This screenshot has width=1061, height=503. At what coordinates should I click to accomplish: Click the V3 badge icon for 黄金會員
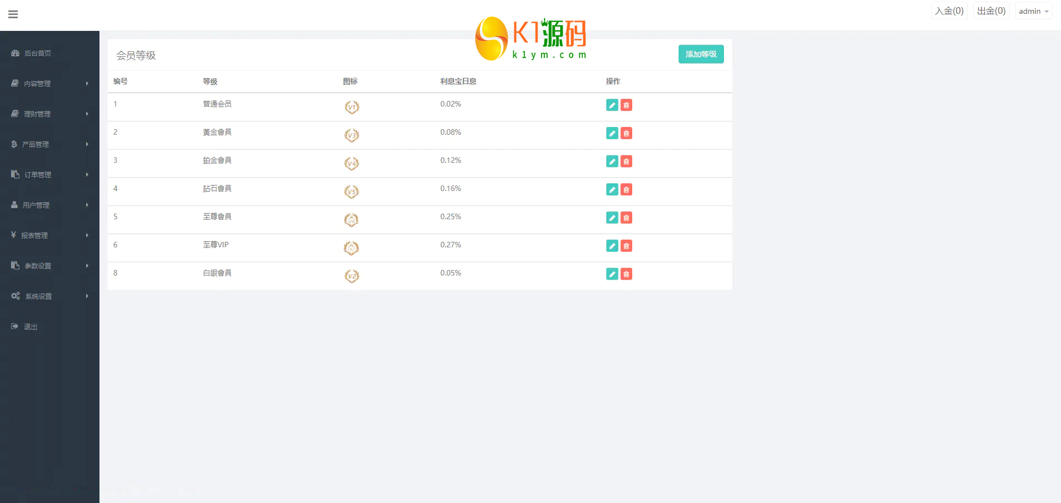tap(351, 135)
